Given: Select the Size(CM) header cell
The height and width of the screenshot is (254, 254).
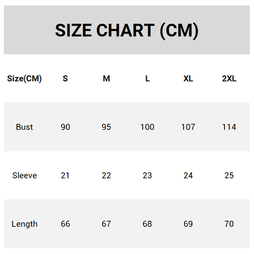Looking at the screenshot, I should [x=24, y=78].
